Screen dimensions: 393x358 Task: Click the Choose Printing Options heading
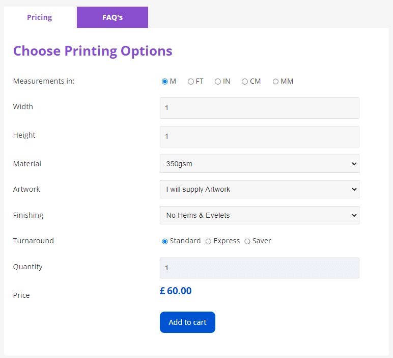(x=93, y=51)
